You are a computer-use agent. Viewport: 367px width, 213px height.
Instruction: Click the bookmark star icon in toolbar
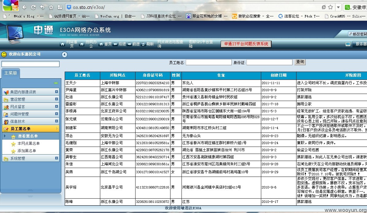(x=51, y=7)
